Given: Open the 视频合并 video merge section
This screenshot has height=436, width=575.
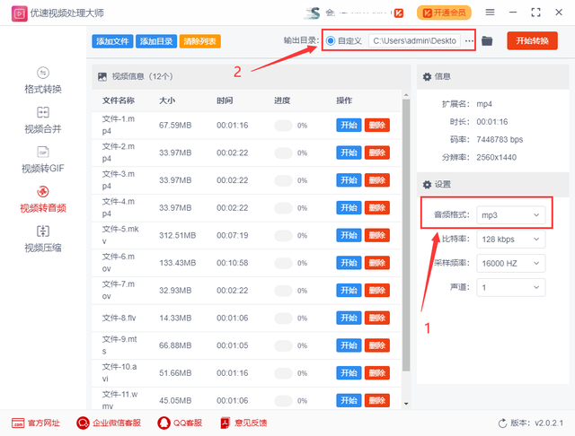Looking at the screenshot, I should coord(43,120).
